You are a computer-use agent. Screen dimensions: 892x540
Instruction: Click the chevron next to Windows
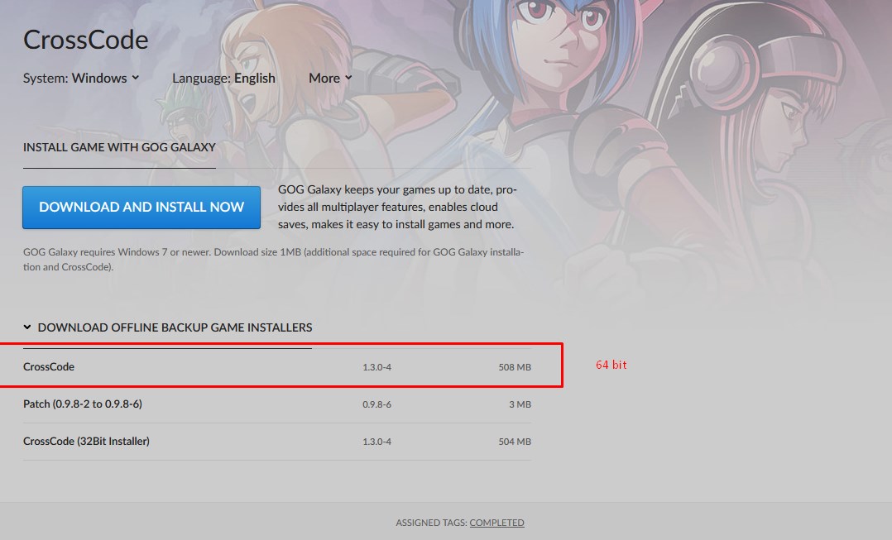(x=136, y=78)
